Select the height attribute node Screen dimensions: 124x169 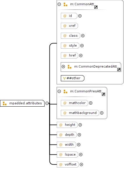click(67, 125)
